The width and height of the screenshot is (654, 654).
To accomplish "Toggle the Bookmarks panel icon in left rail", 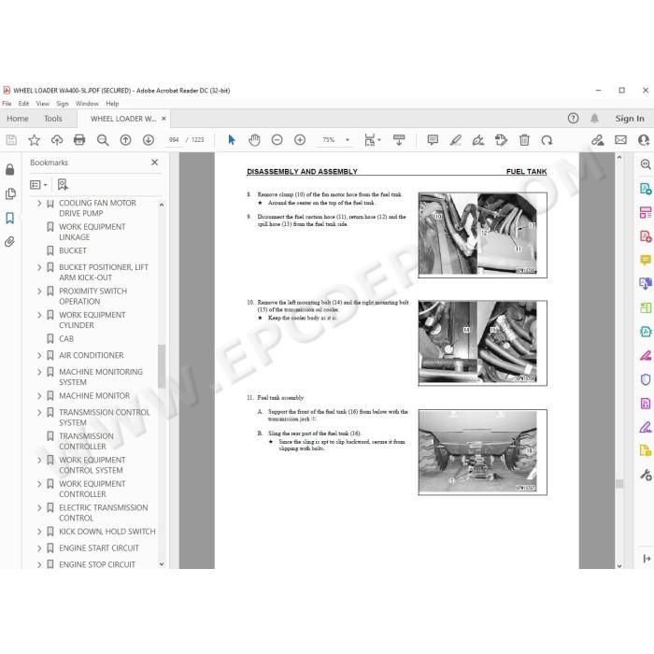I will click(10, 218).
